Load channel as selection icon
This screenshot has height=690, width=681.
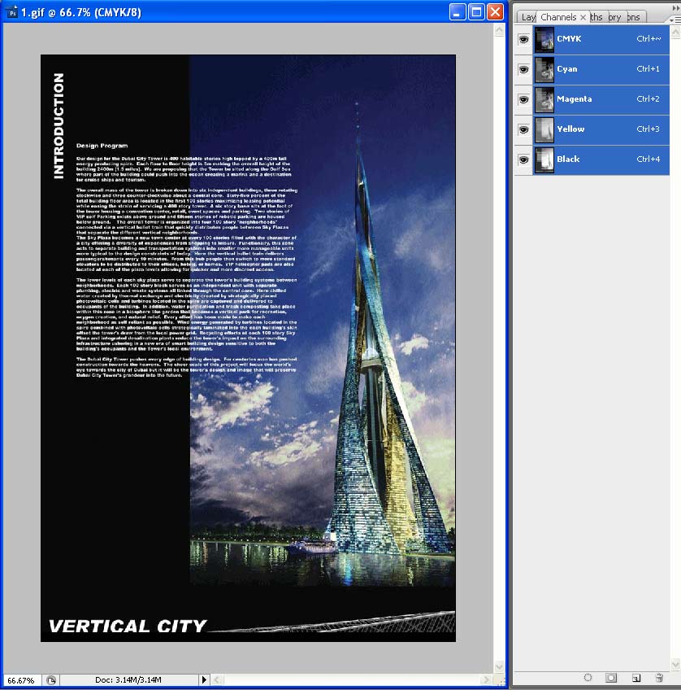(x=588, y=677)
